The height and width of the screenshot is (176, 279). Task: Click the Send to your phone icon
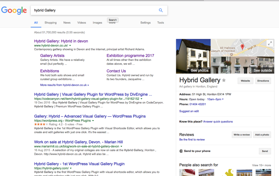[x=181, y=151]
